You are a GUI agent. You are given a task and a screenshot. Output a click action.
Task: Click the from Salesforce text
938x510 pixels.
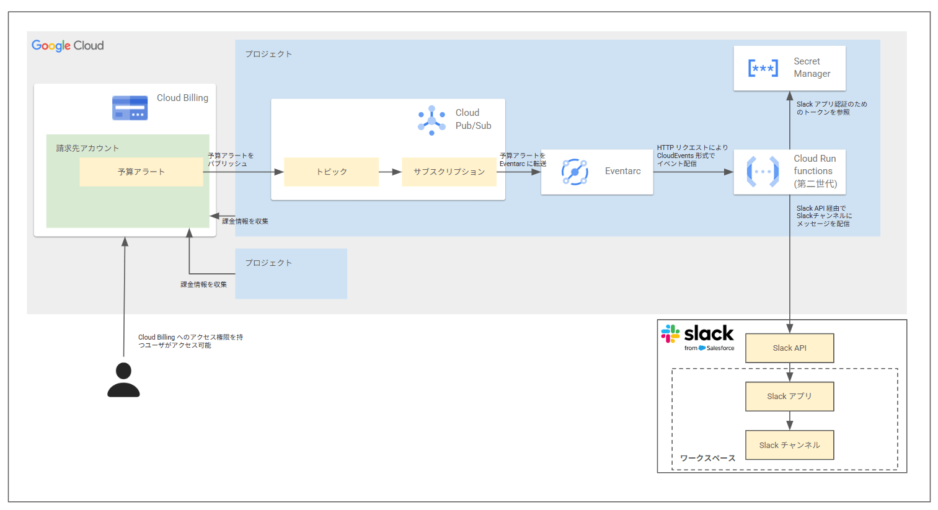coord(709,348)
